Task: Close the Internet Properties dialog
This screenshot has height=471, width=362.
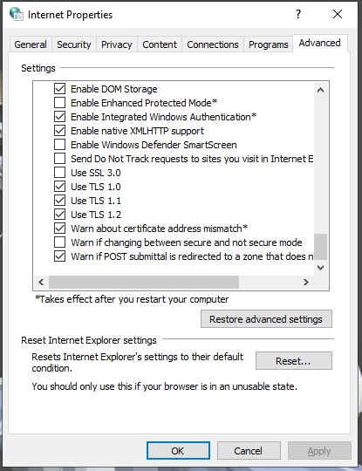Action: tap(338, 14)
